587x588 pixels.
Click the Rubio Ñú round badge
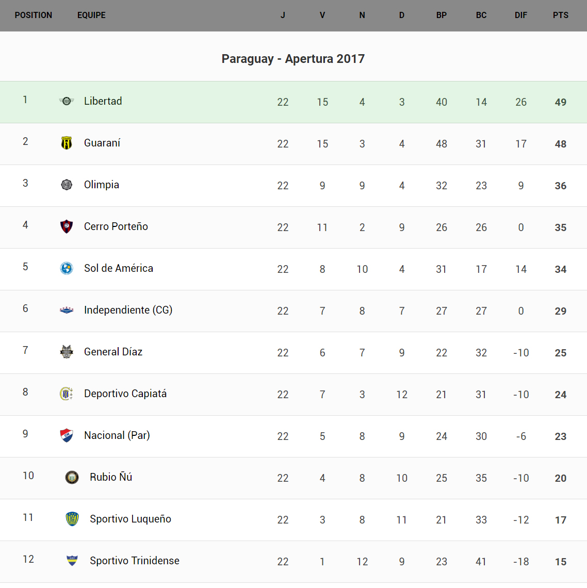(x=72, y=477)
